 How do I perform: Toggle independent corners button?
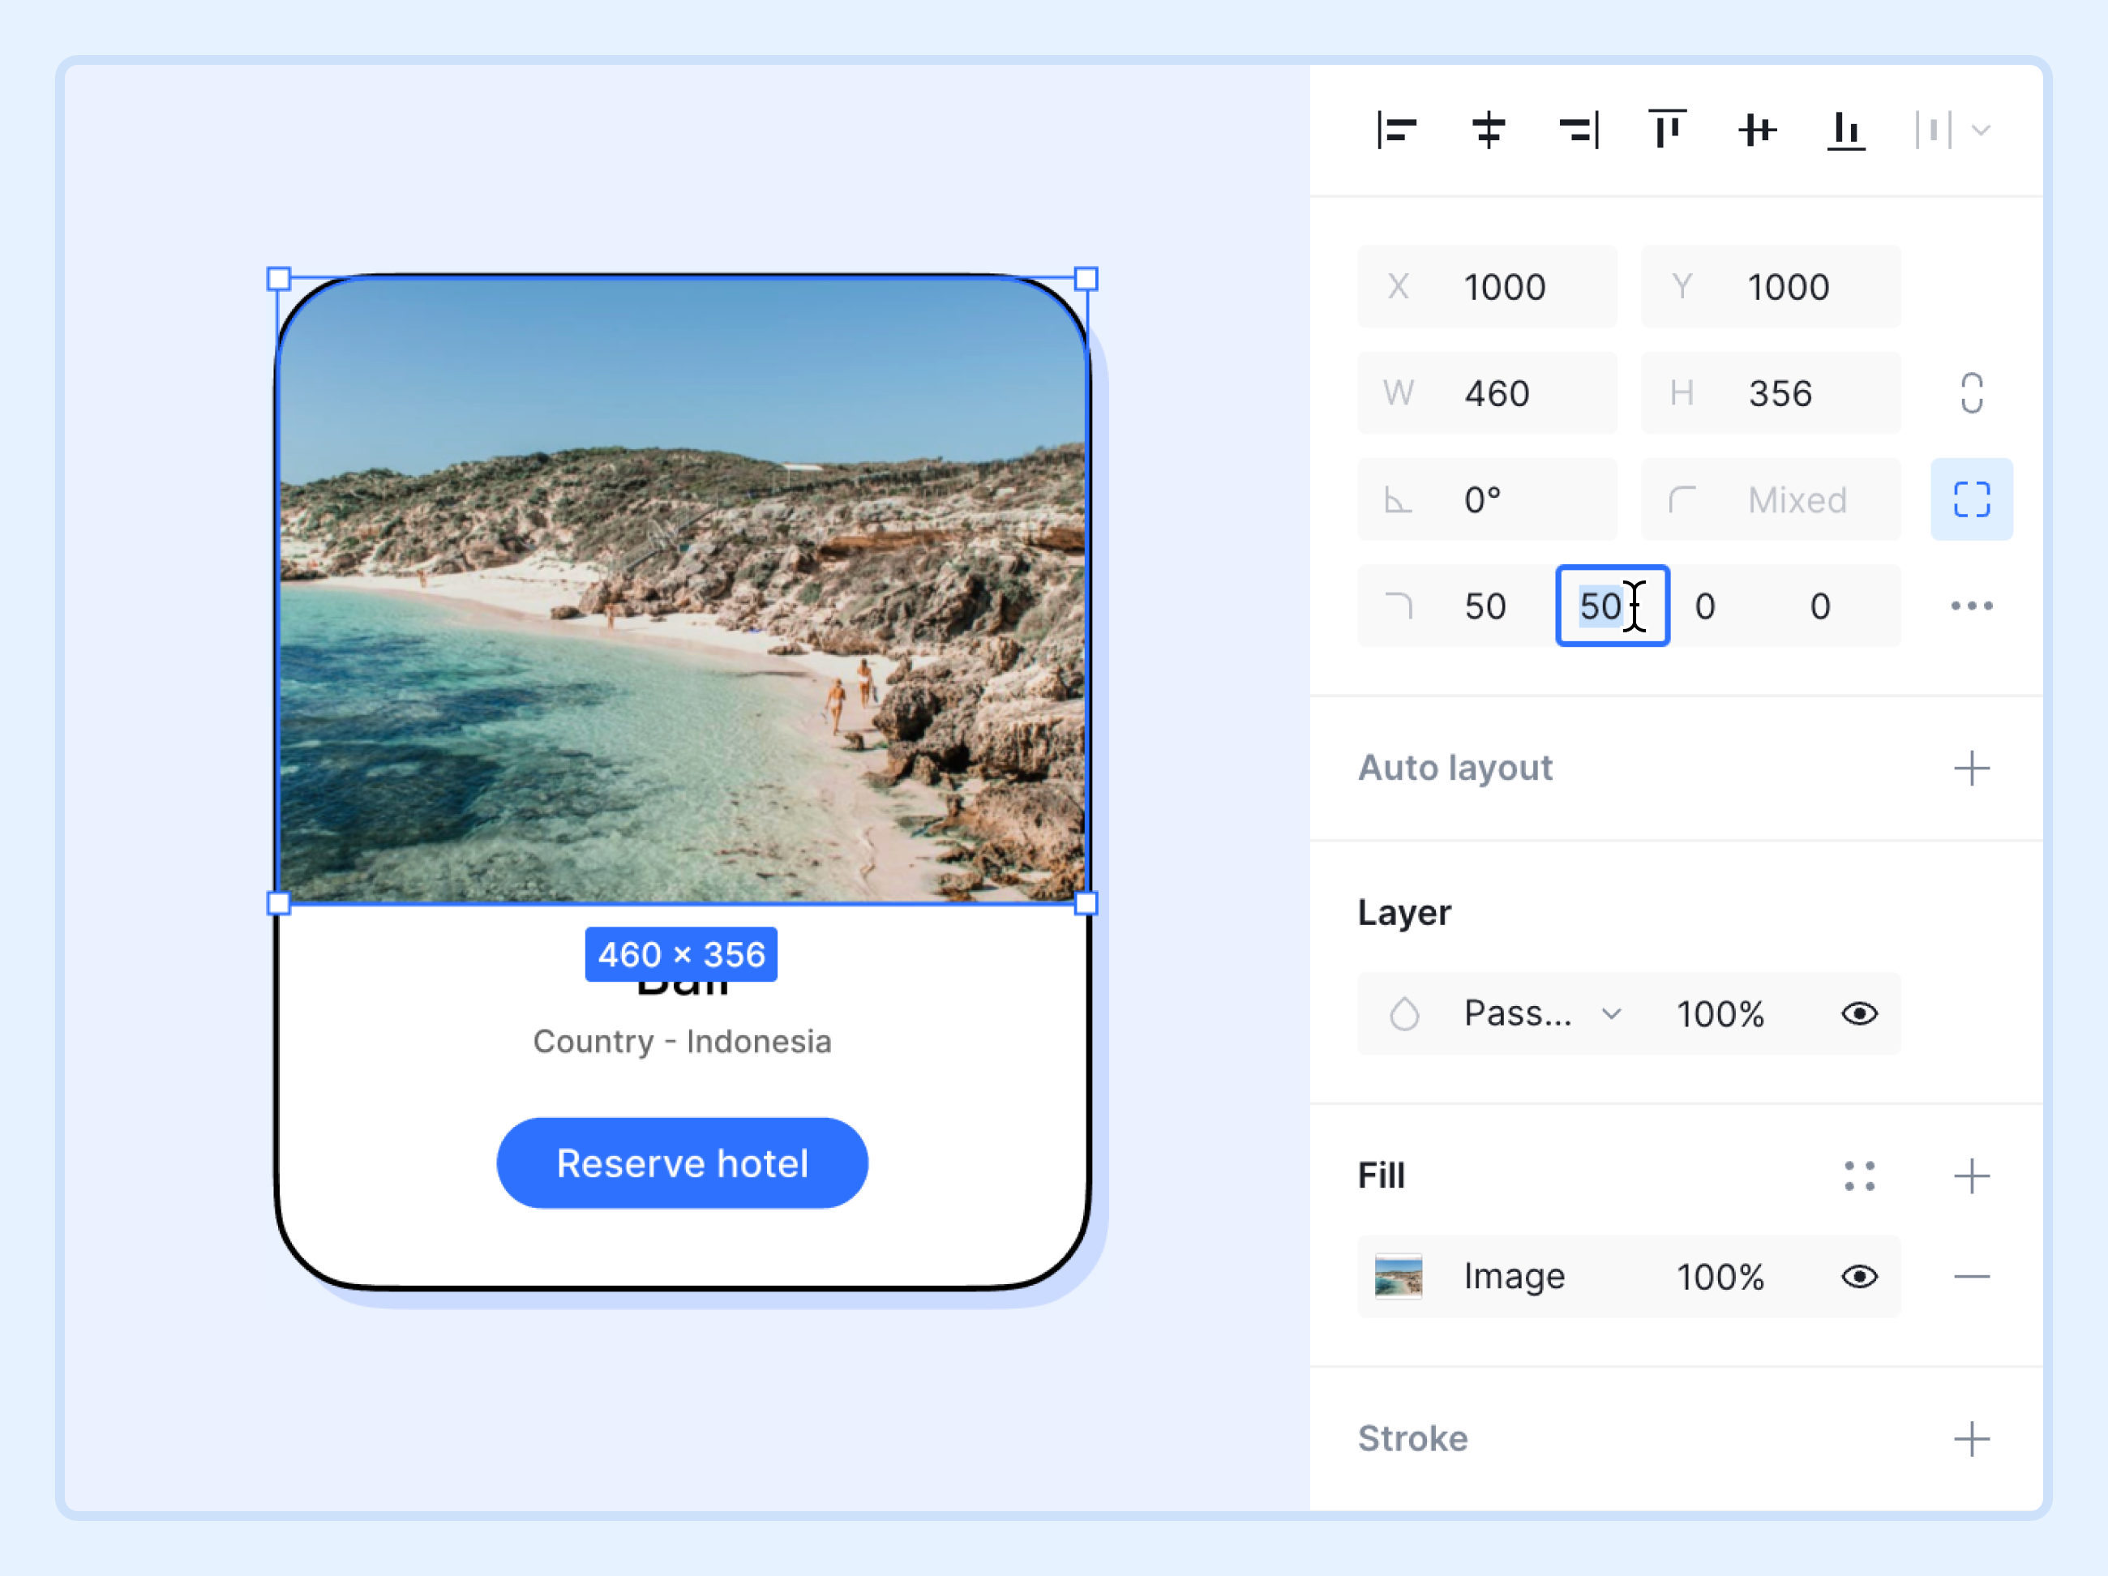click(x=1972, y=499)
